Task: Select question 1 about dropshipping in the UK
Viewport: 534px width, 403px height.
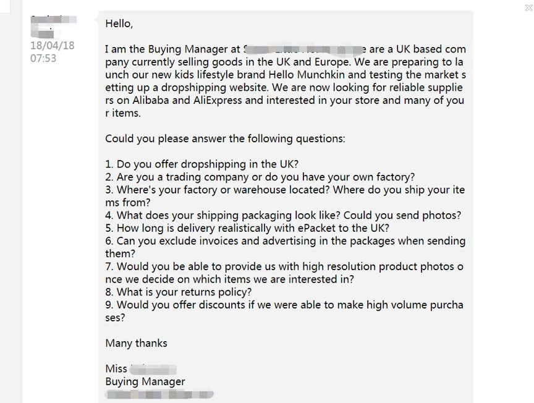Action: [x=201, y=164]
